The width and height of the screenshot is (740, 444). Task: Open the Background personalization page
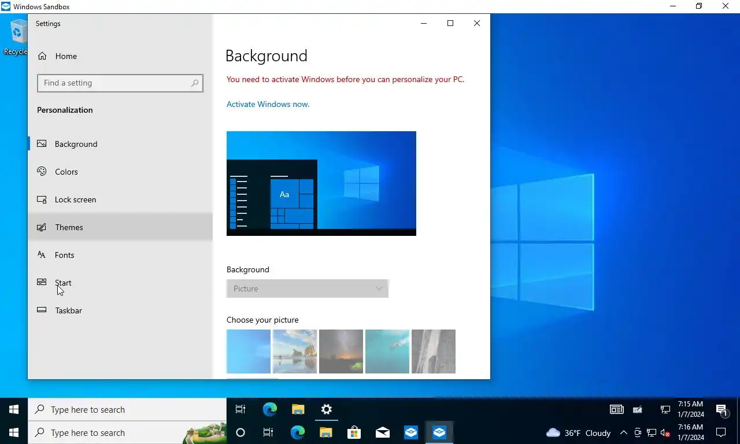click(120, 144)
